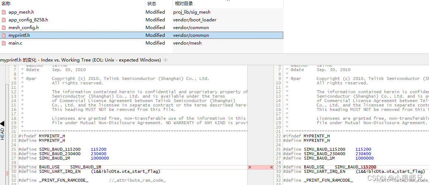Screen dimensions: 429x185
Task: Select the app_mesh.h file row
Action: (x=141, y=12)
